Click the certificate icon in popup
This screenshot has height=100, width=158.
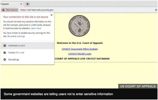click(5, 45)
